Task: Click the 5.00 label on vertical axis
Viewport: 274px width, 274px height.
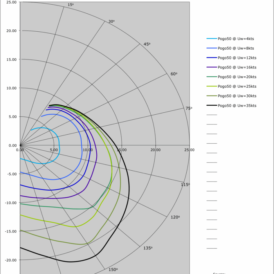Action: 13,117
